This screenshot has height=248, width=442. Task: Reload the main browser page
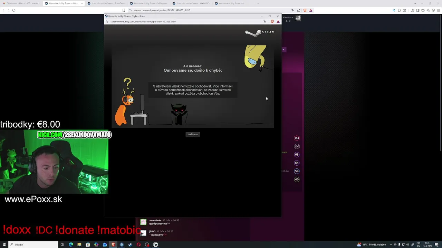[x=13, y=10]
